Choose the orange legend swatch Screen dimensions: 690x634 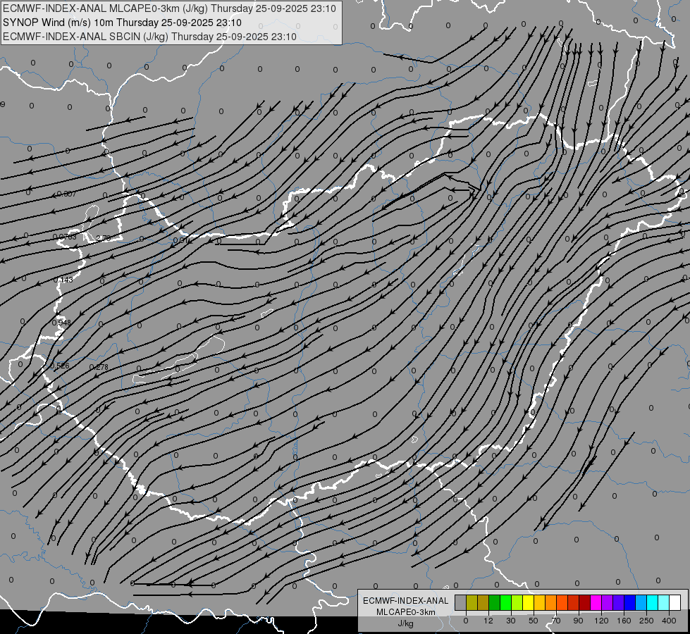551,602
